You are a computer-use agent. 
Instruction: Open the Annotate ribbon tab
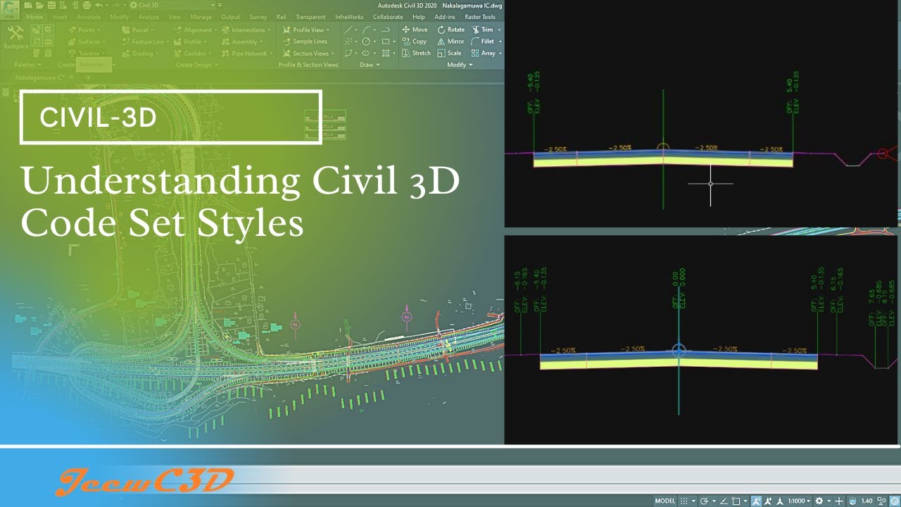click(x=89, y=17)
